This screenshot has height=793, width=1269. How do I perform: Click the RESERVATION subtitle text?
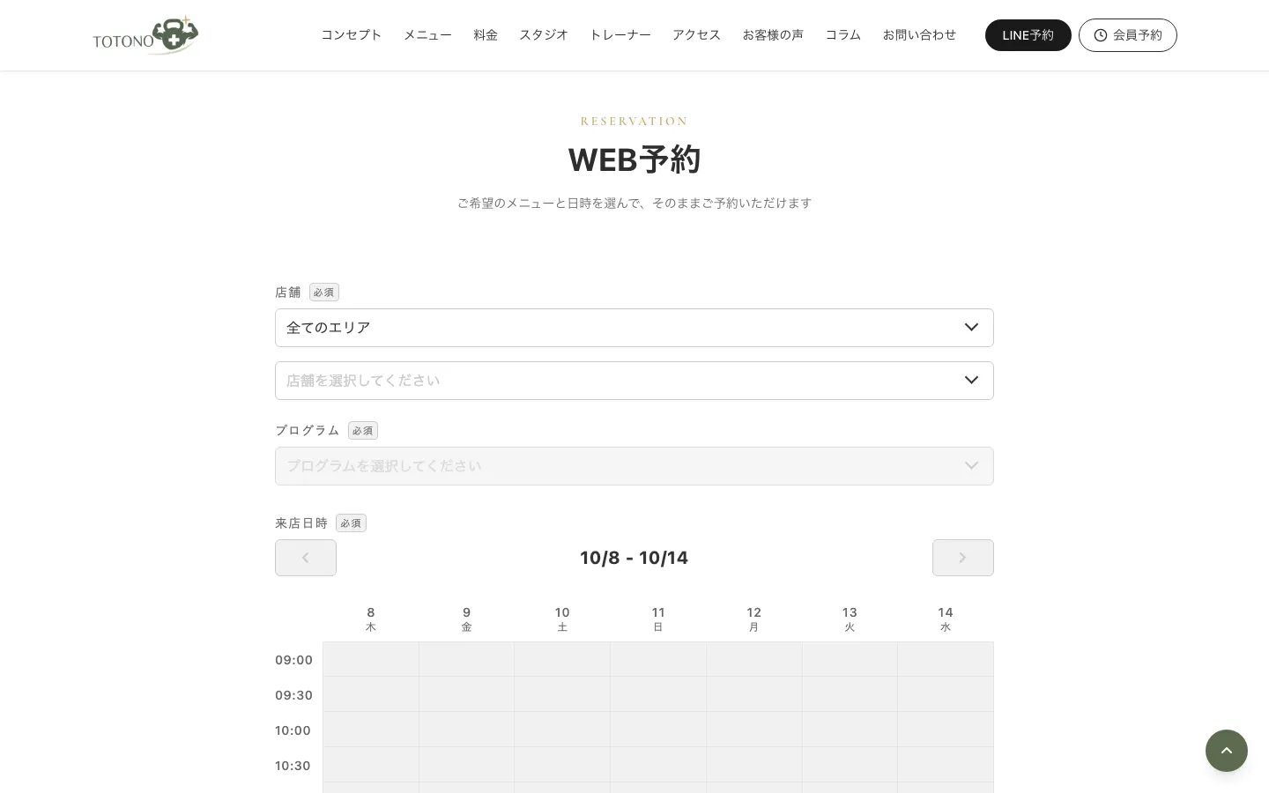click(634, 122)
